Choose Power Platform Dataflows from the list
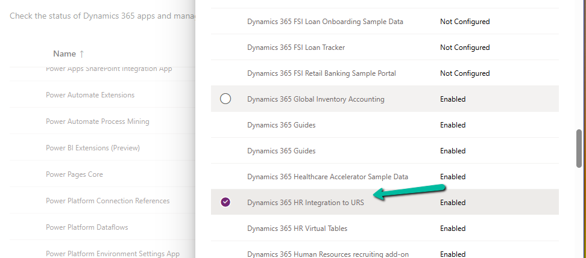Image resolution: width=586 pixels, height=258 pixels. tap(87, 227)
